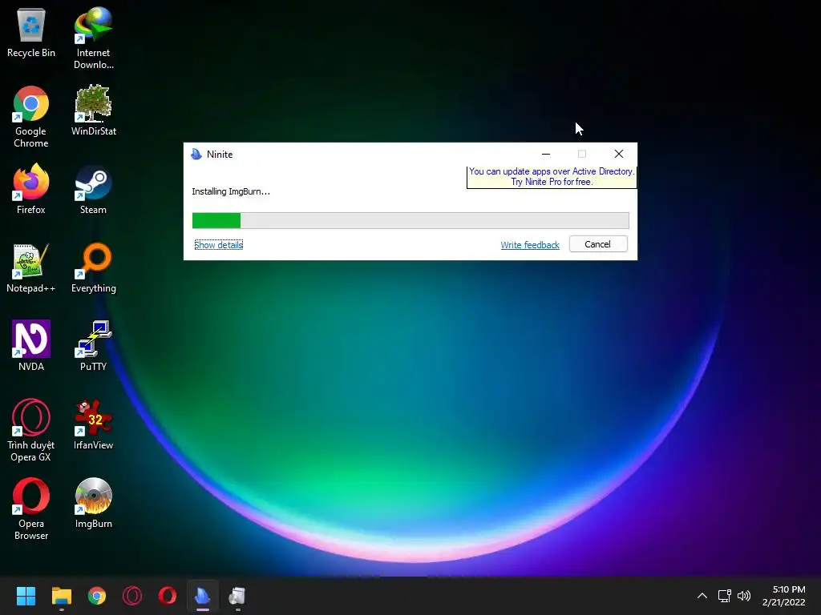This screenshot has height=615, width=821.
Task: Select the IrfanView desktop shortcut
Action: [93, 424]
